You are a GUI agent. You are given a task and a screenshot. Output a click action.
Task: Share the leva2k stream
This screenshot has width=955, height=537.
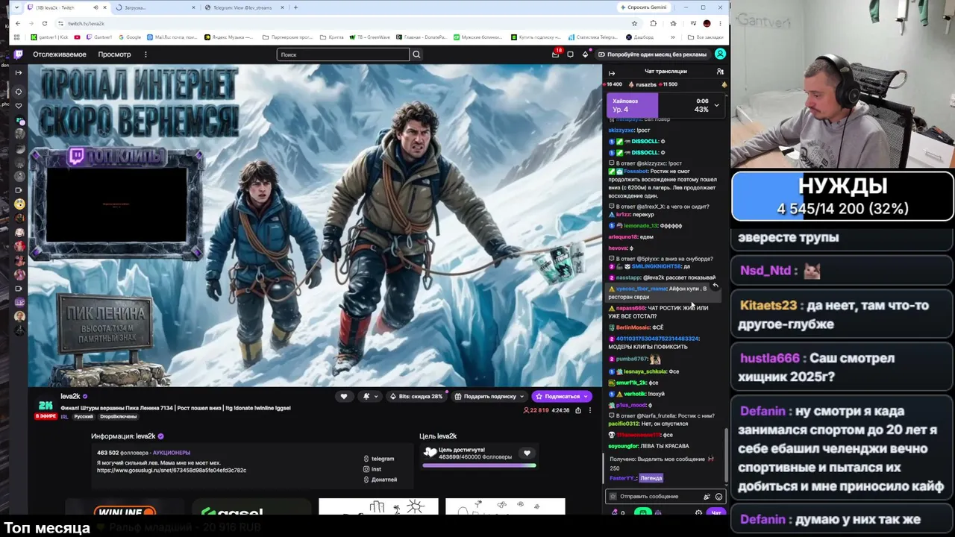[578, 410]
